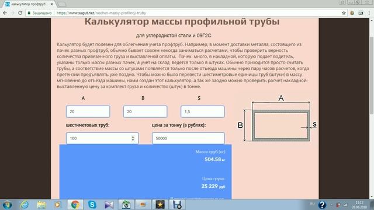Click the B dimension input field
This screenshot has width=374, height=210.
coord(145,111)
